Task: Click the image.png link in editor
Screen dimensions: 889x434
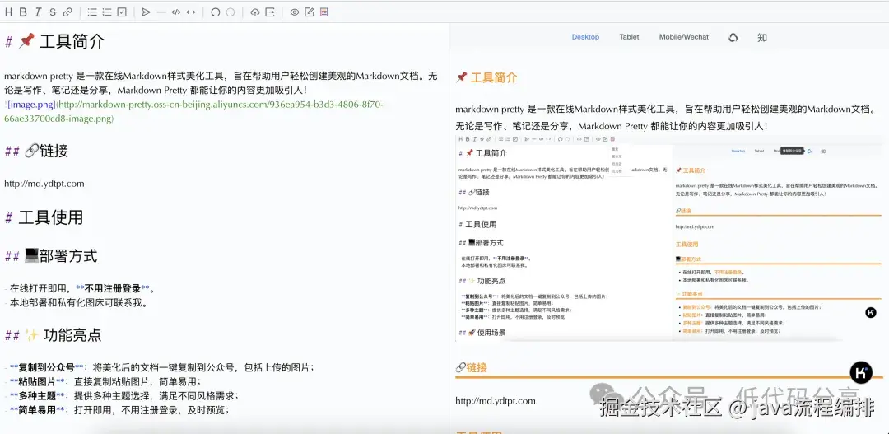Action: [31, 105]
